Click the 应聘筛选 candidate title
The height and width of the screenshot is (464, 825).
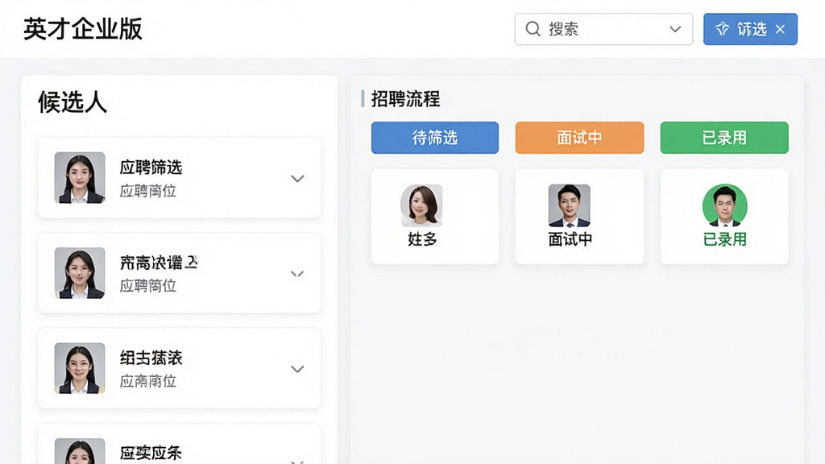(x=151, y=168)
